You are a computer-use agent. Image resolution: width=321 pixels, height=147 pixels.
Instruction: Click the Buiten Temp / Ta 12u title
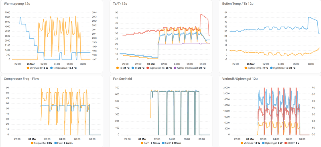(x=238, y=4)
